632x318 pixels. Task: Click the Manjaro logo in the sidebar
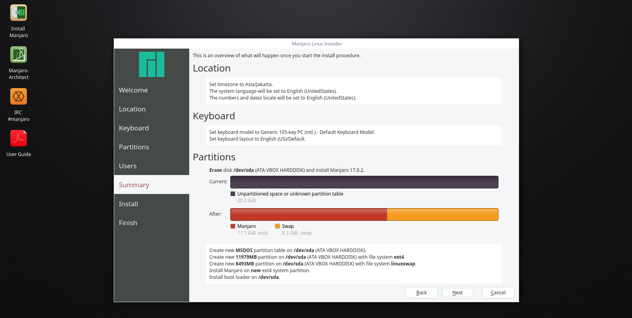[x=152, y=64]
